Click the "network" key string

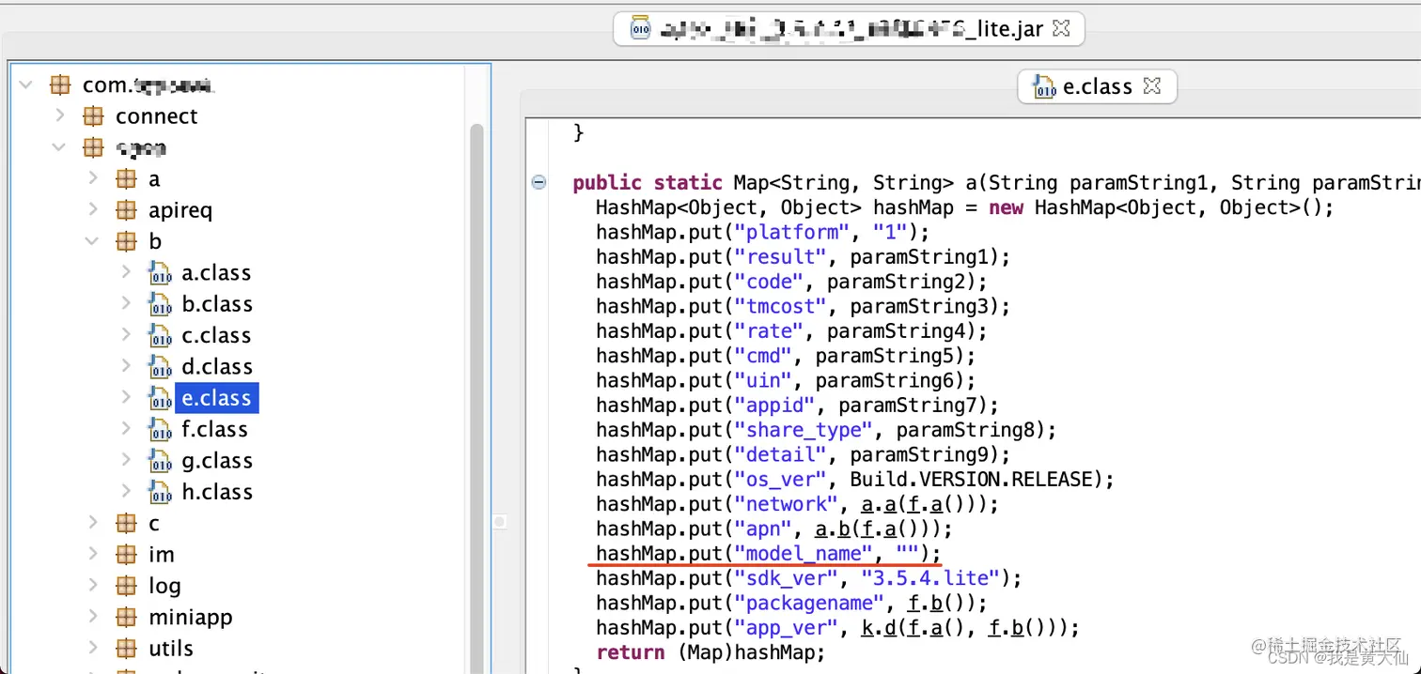point(786,503)
